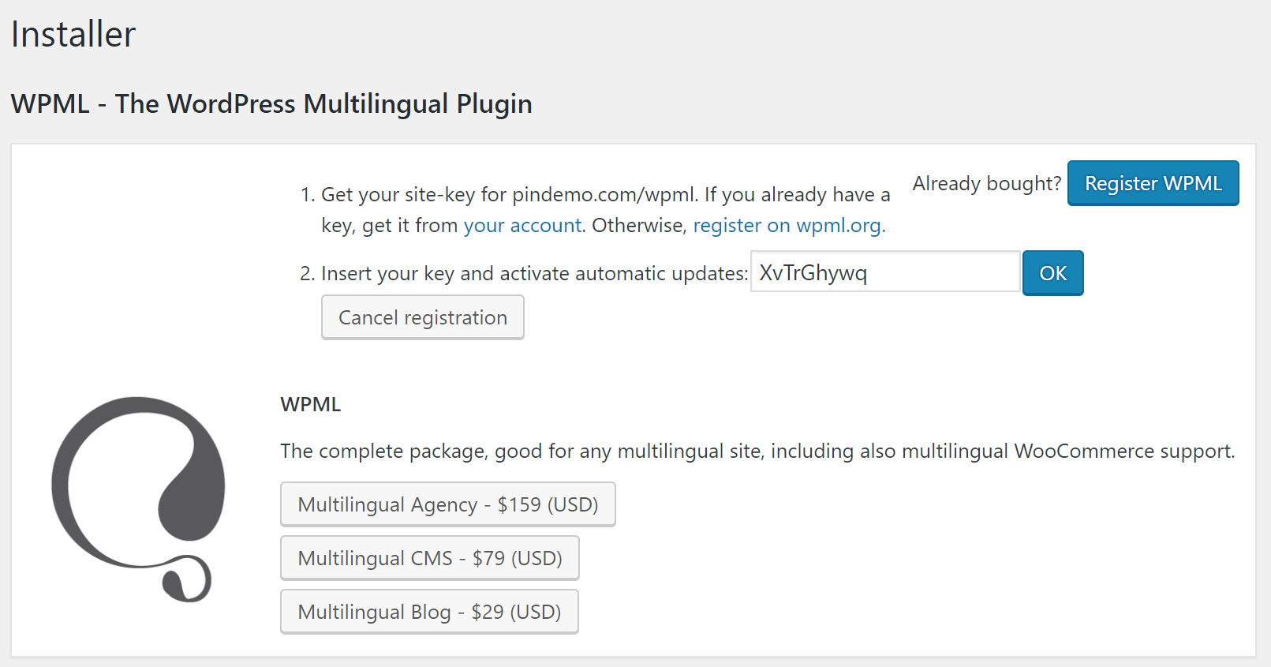Viewport: 1271px width, 667px height.
Task: Click the 'WooCommerce support' text
Action: click(x=1123, y=452)
